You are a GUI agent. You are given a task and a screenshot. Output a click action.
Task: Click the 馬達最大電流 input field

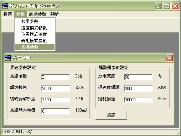click(x=56, y=111)
